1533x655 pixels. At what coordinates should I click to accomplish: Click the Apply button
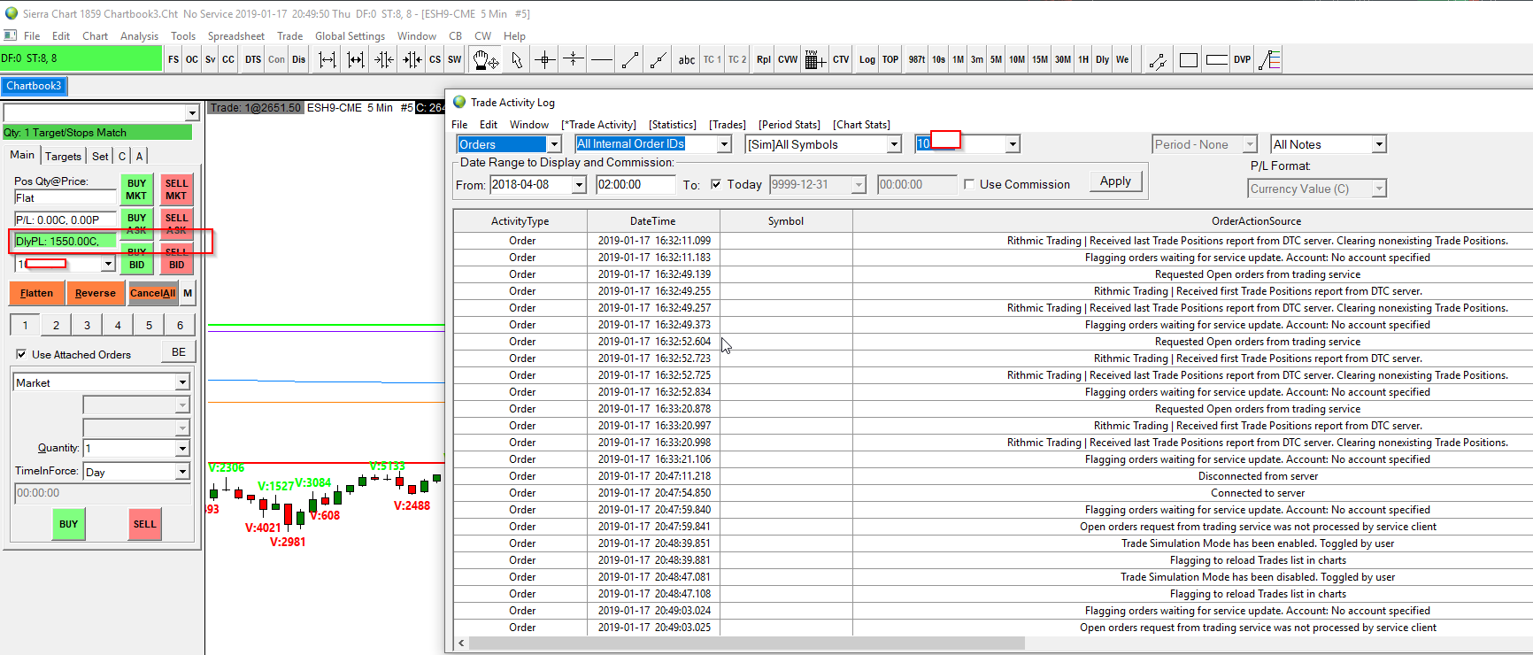click(1115, 181)
